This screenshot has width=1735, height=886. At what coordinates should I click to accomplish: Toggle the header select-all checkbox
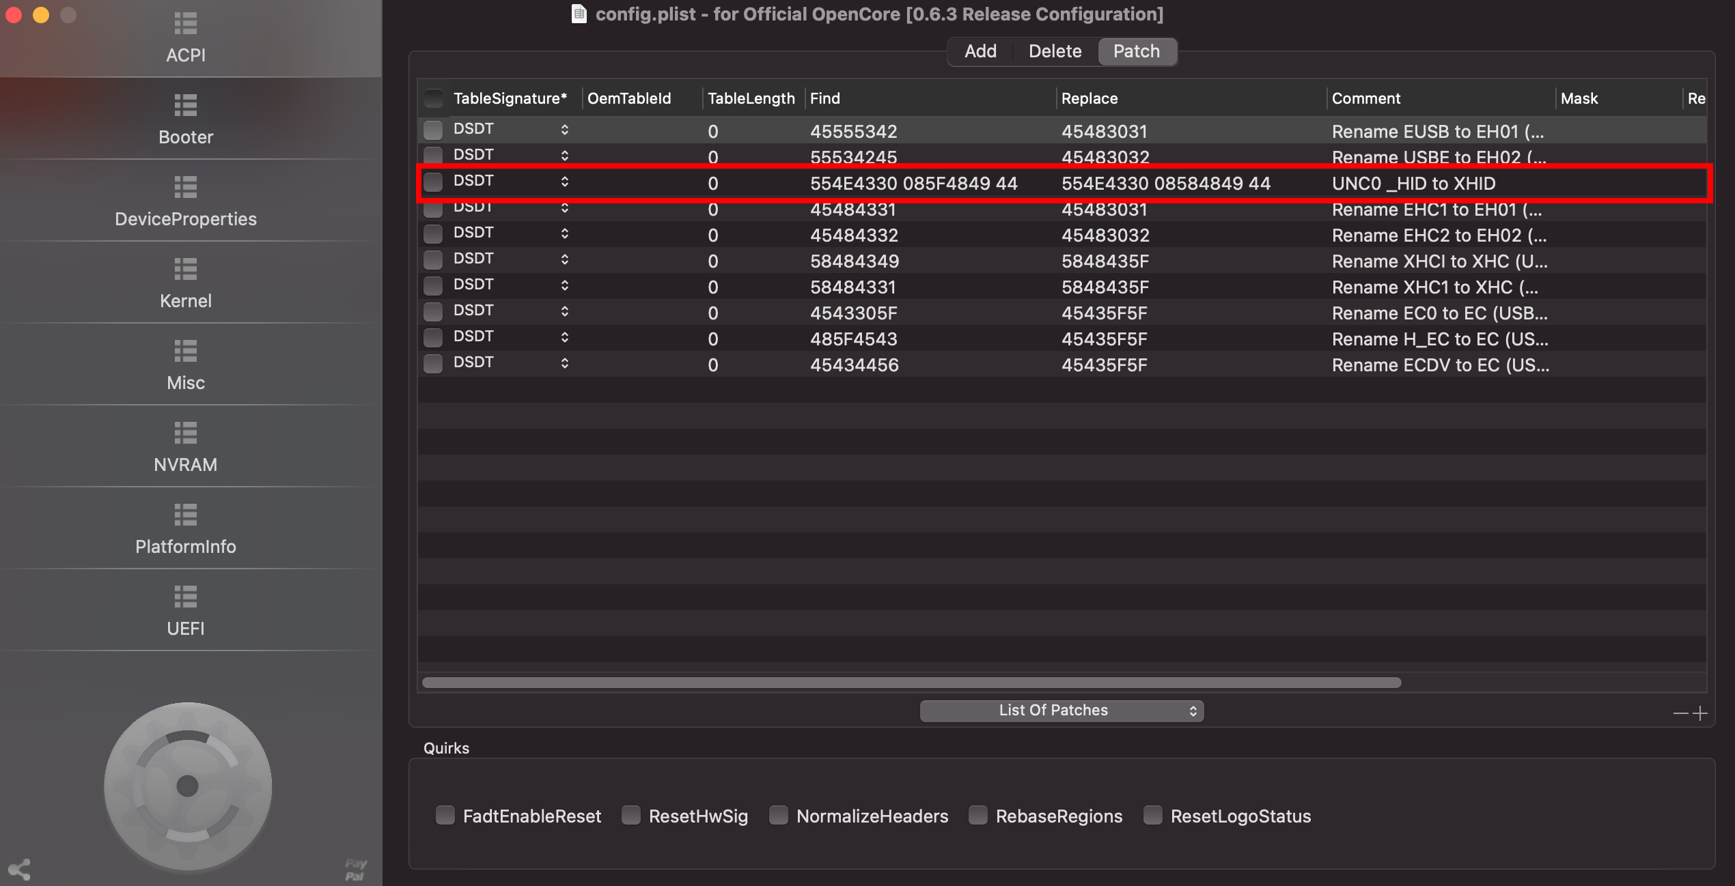pos(433,98)
